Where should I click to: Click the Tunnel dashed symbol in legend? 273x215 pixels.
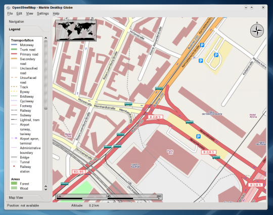(14, 162)
